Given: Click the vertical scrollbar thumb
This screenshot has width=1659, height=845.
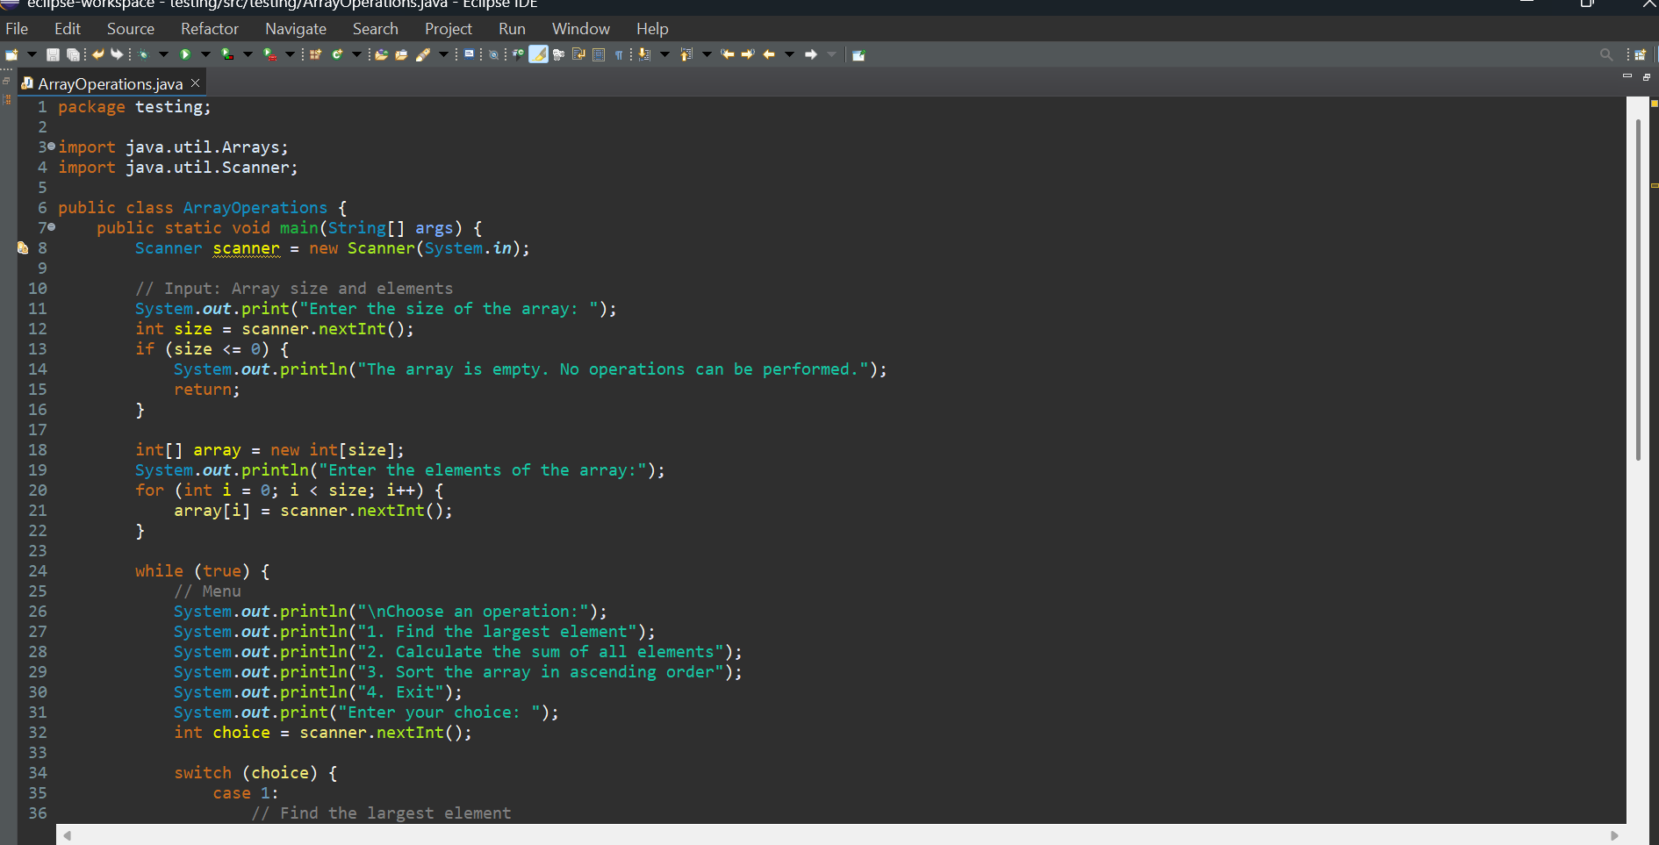Looking at the screenshot, I should [x=1638, y=290].
